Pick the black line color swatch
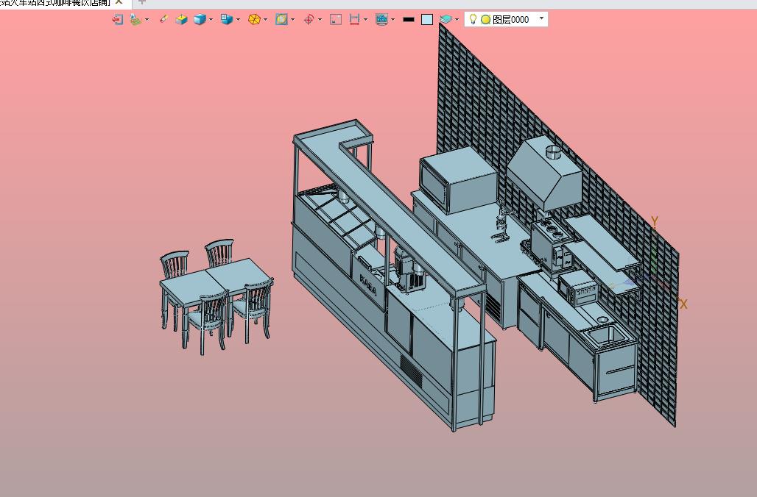The width and height of the screenshot is (757, 497). pyautogui.click(x=409, y=19)
